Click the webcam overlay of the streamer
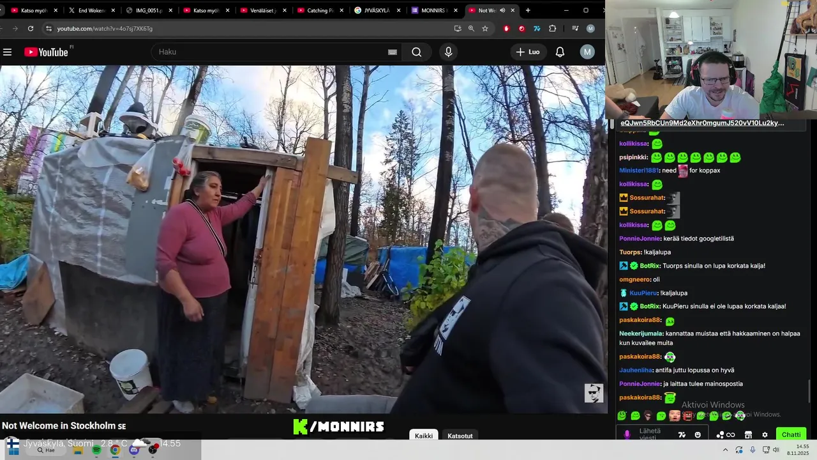817x460 pixels. (711, 59)
